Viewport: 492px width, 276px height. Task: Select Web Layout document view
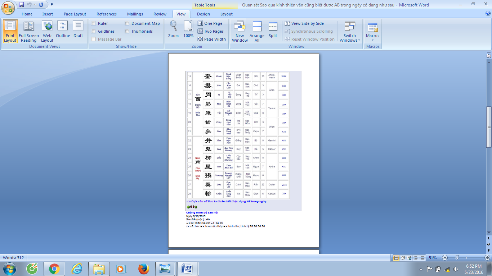(x=47, y=31)
